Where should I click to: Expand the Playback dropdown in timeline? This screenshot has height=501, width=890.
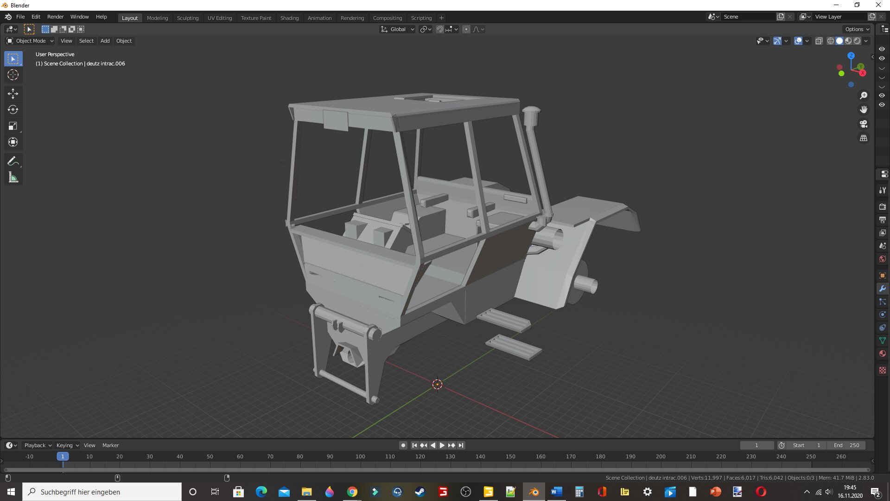[38, 445]
